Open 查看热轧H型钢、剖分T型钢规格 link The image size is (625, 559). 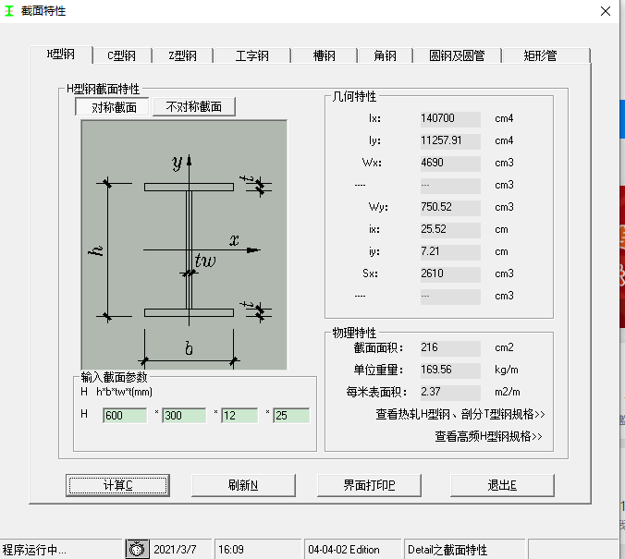(x=460, y=414)
